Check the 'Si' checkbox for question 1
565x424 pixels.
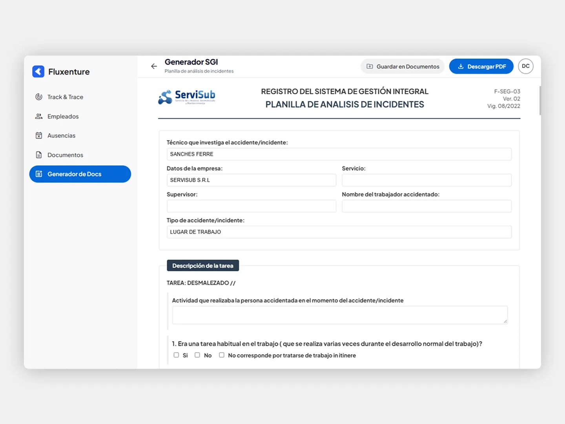pyautogui.click(x=176, y=355)
